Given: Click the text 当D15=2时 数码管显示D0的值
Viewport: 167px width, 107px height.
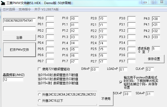Looking at the screenshot, I should click(58, 83).
